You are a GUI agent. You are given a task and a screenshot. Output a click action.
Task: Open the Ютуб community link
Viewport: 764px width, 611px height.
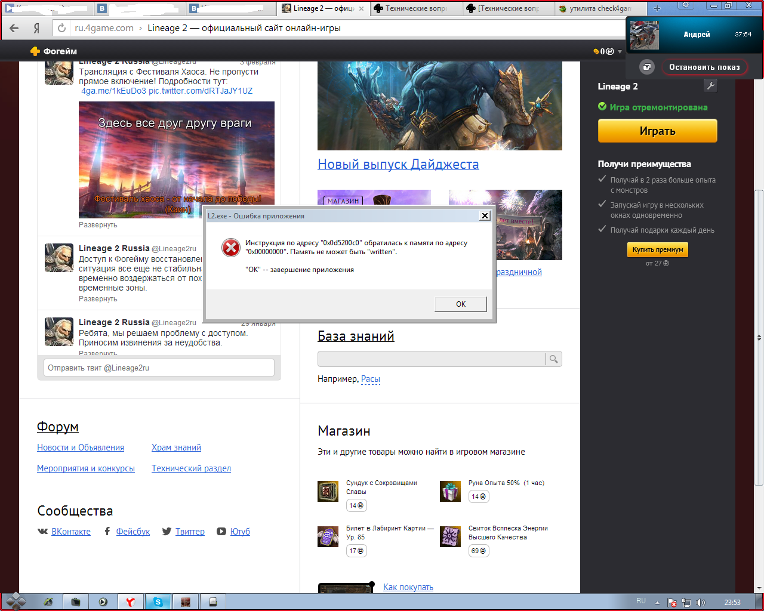pos(240,532)
